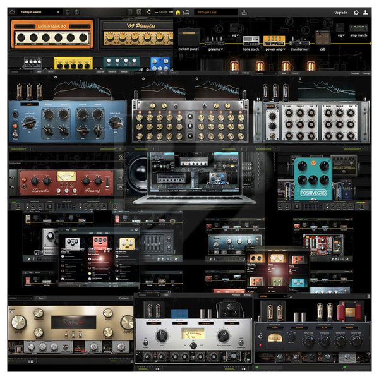This screenshot has height=379, width=379.
Task: Click the large OUTPUT knob on gold compressor
Action: pos(128,322)
